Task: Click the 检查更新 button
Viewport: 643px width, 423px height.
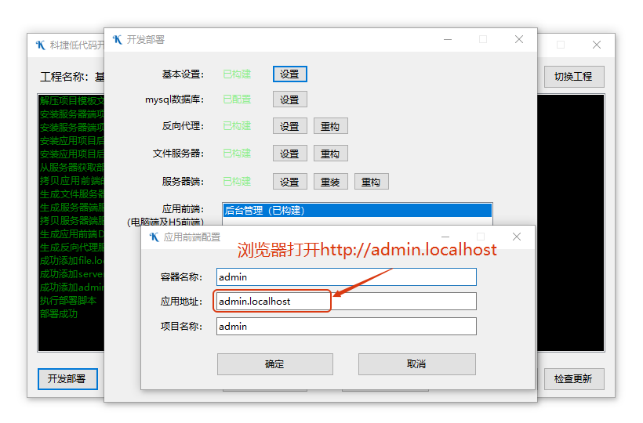Action: pos(573,379)
